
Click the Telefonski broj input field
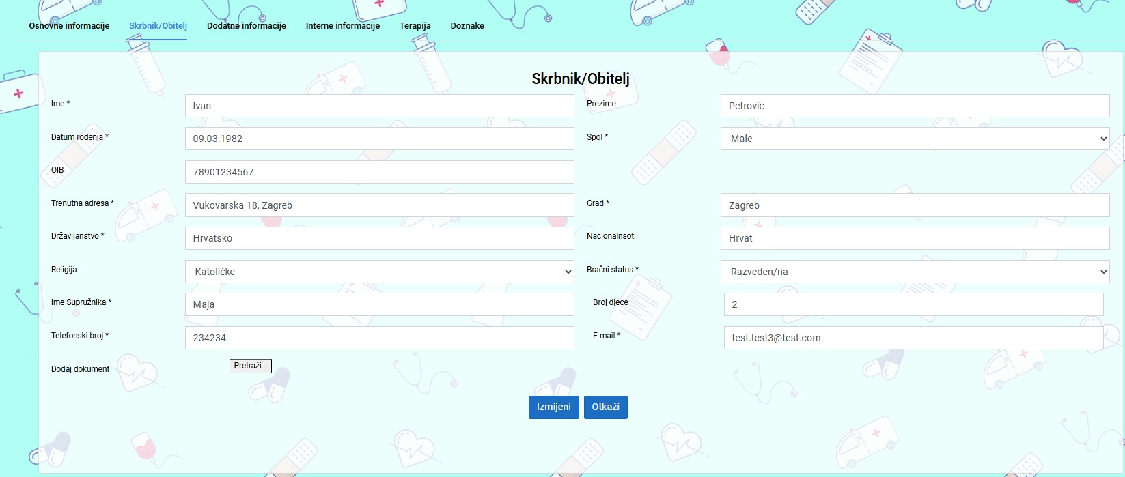coord(379,338)
